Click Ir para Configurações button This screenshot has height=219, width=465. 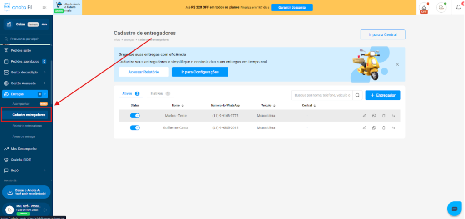coord(200,72)
